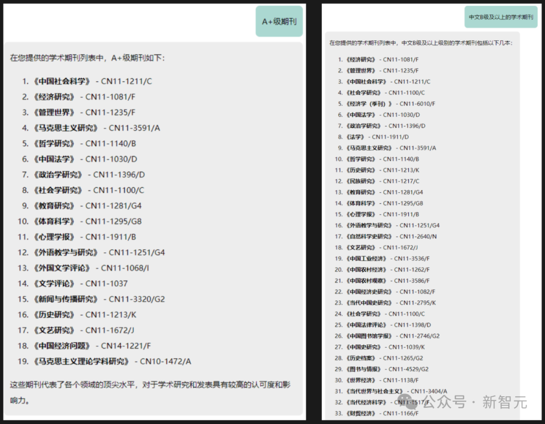Click the 《文学评论》 CN11-1037 entry
545x424 pixels.
tap(54, 284)
